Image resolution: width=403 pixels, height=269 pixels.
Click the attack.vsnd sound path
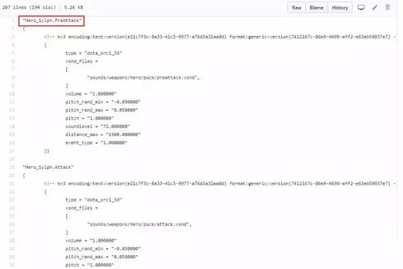pos(139,224)
